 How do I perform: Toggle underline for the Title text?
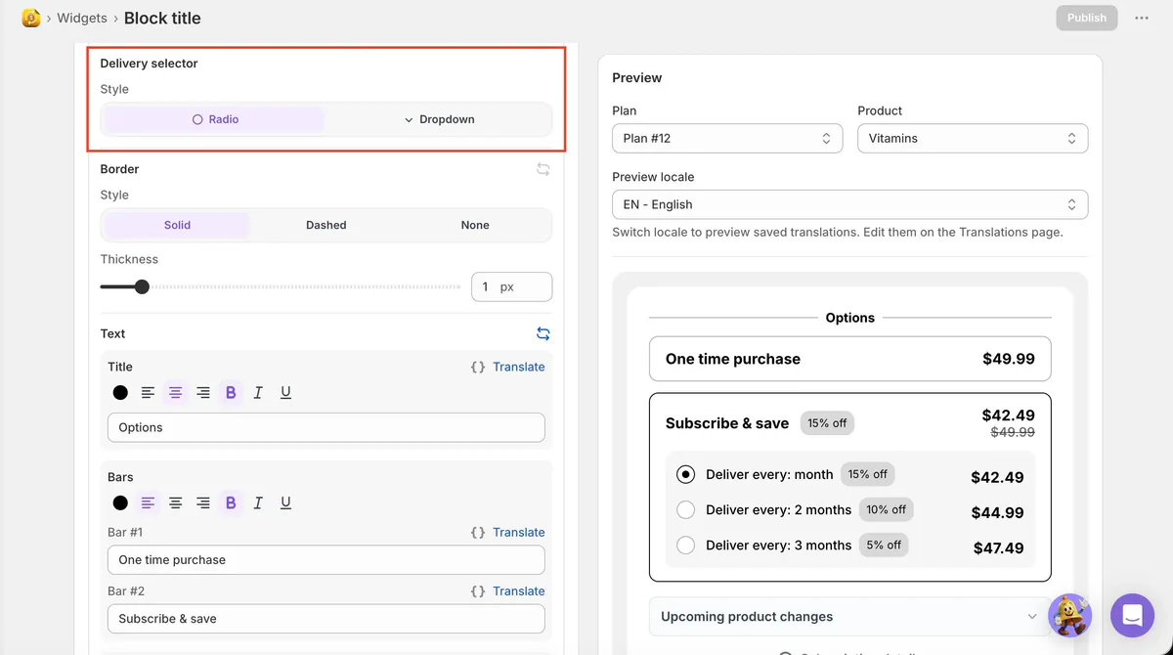pyautogui.click(x=285, y=392)
